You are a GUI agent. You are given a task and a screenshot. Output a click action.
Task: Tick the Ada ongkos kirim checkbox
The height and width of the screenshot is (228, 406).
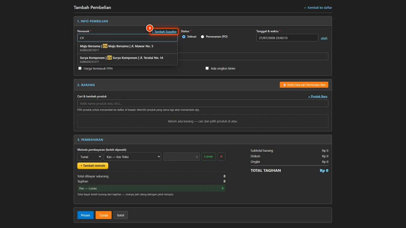click(x=207, y=68)
